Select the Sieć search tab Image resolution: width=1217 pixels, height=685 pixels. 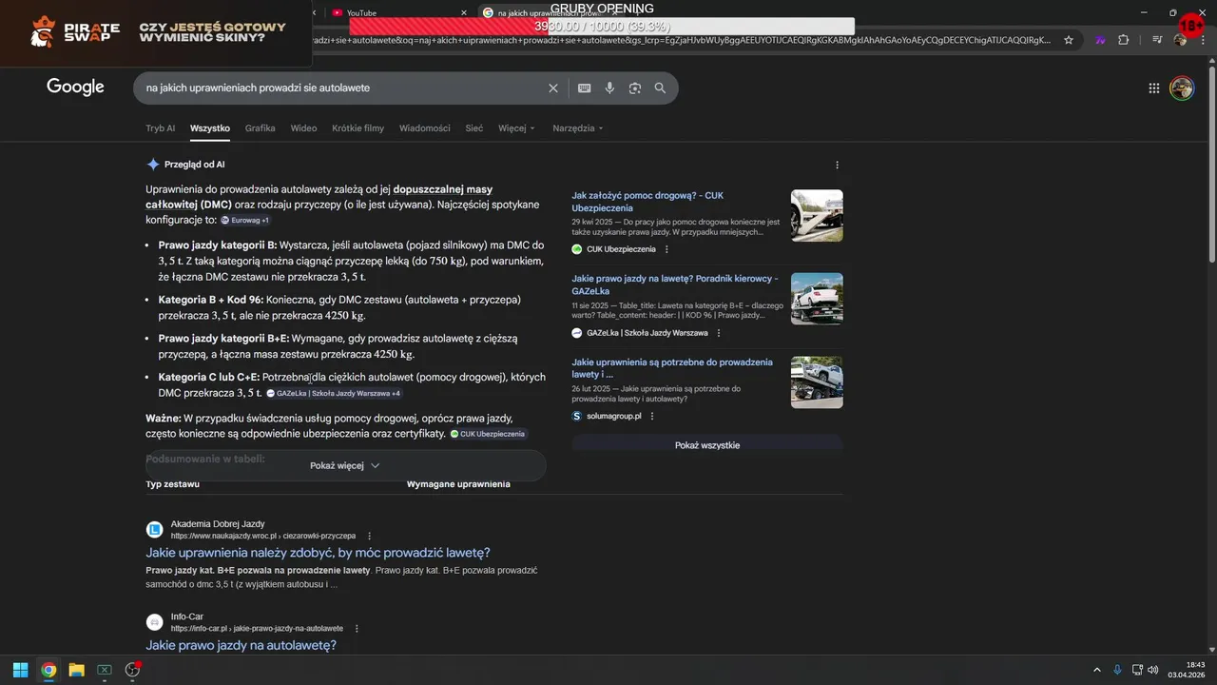click(473, 127)
